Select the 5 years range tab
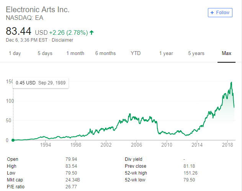The image size is (242, 191). (x=196, y=53)
